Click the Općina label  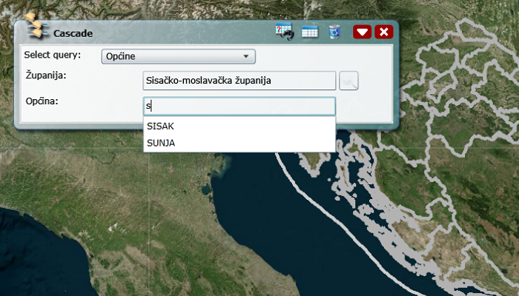pos(42,100)
